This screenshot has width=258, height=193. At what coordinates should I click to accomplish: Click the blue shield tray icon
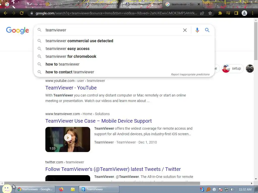pos(202,189)
